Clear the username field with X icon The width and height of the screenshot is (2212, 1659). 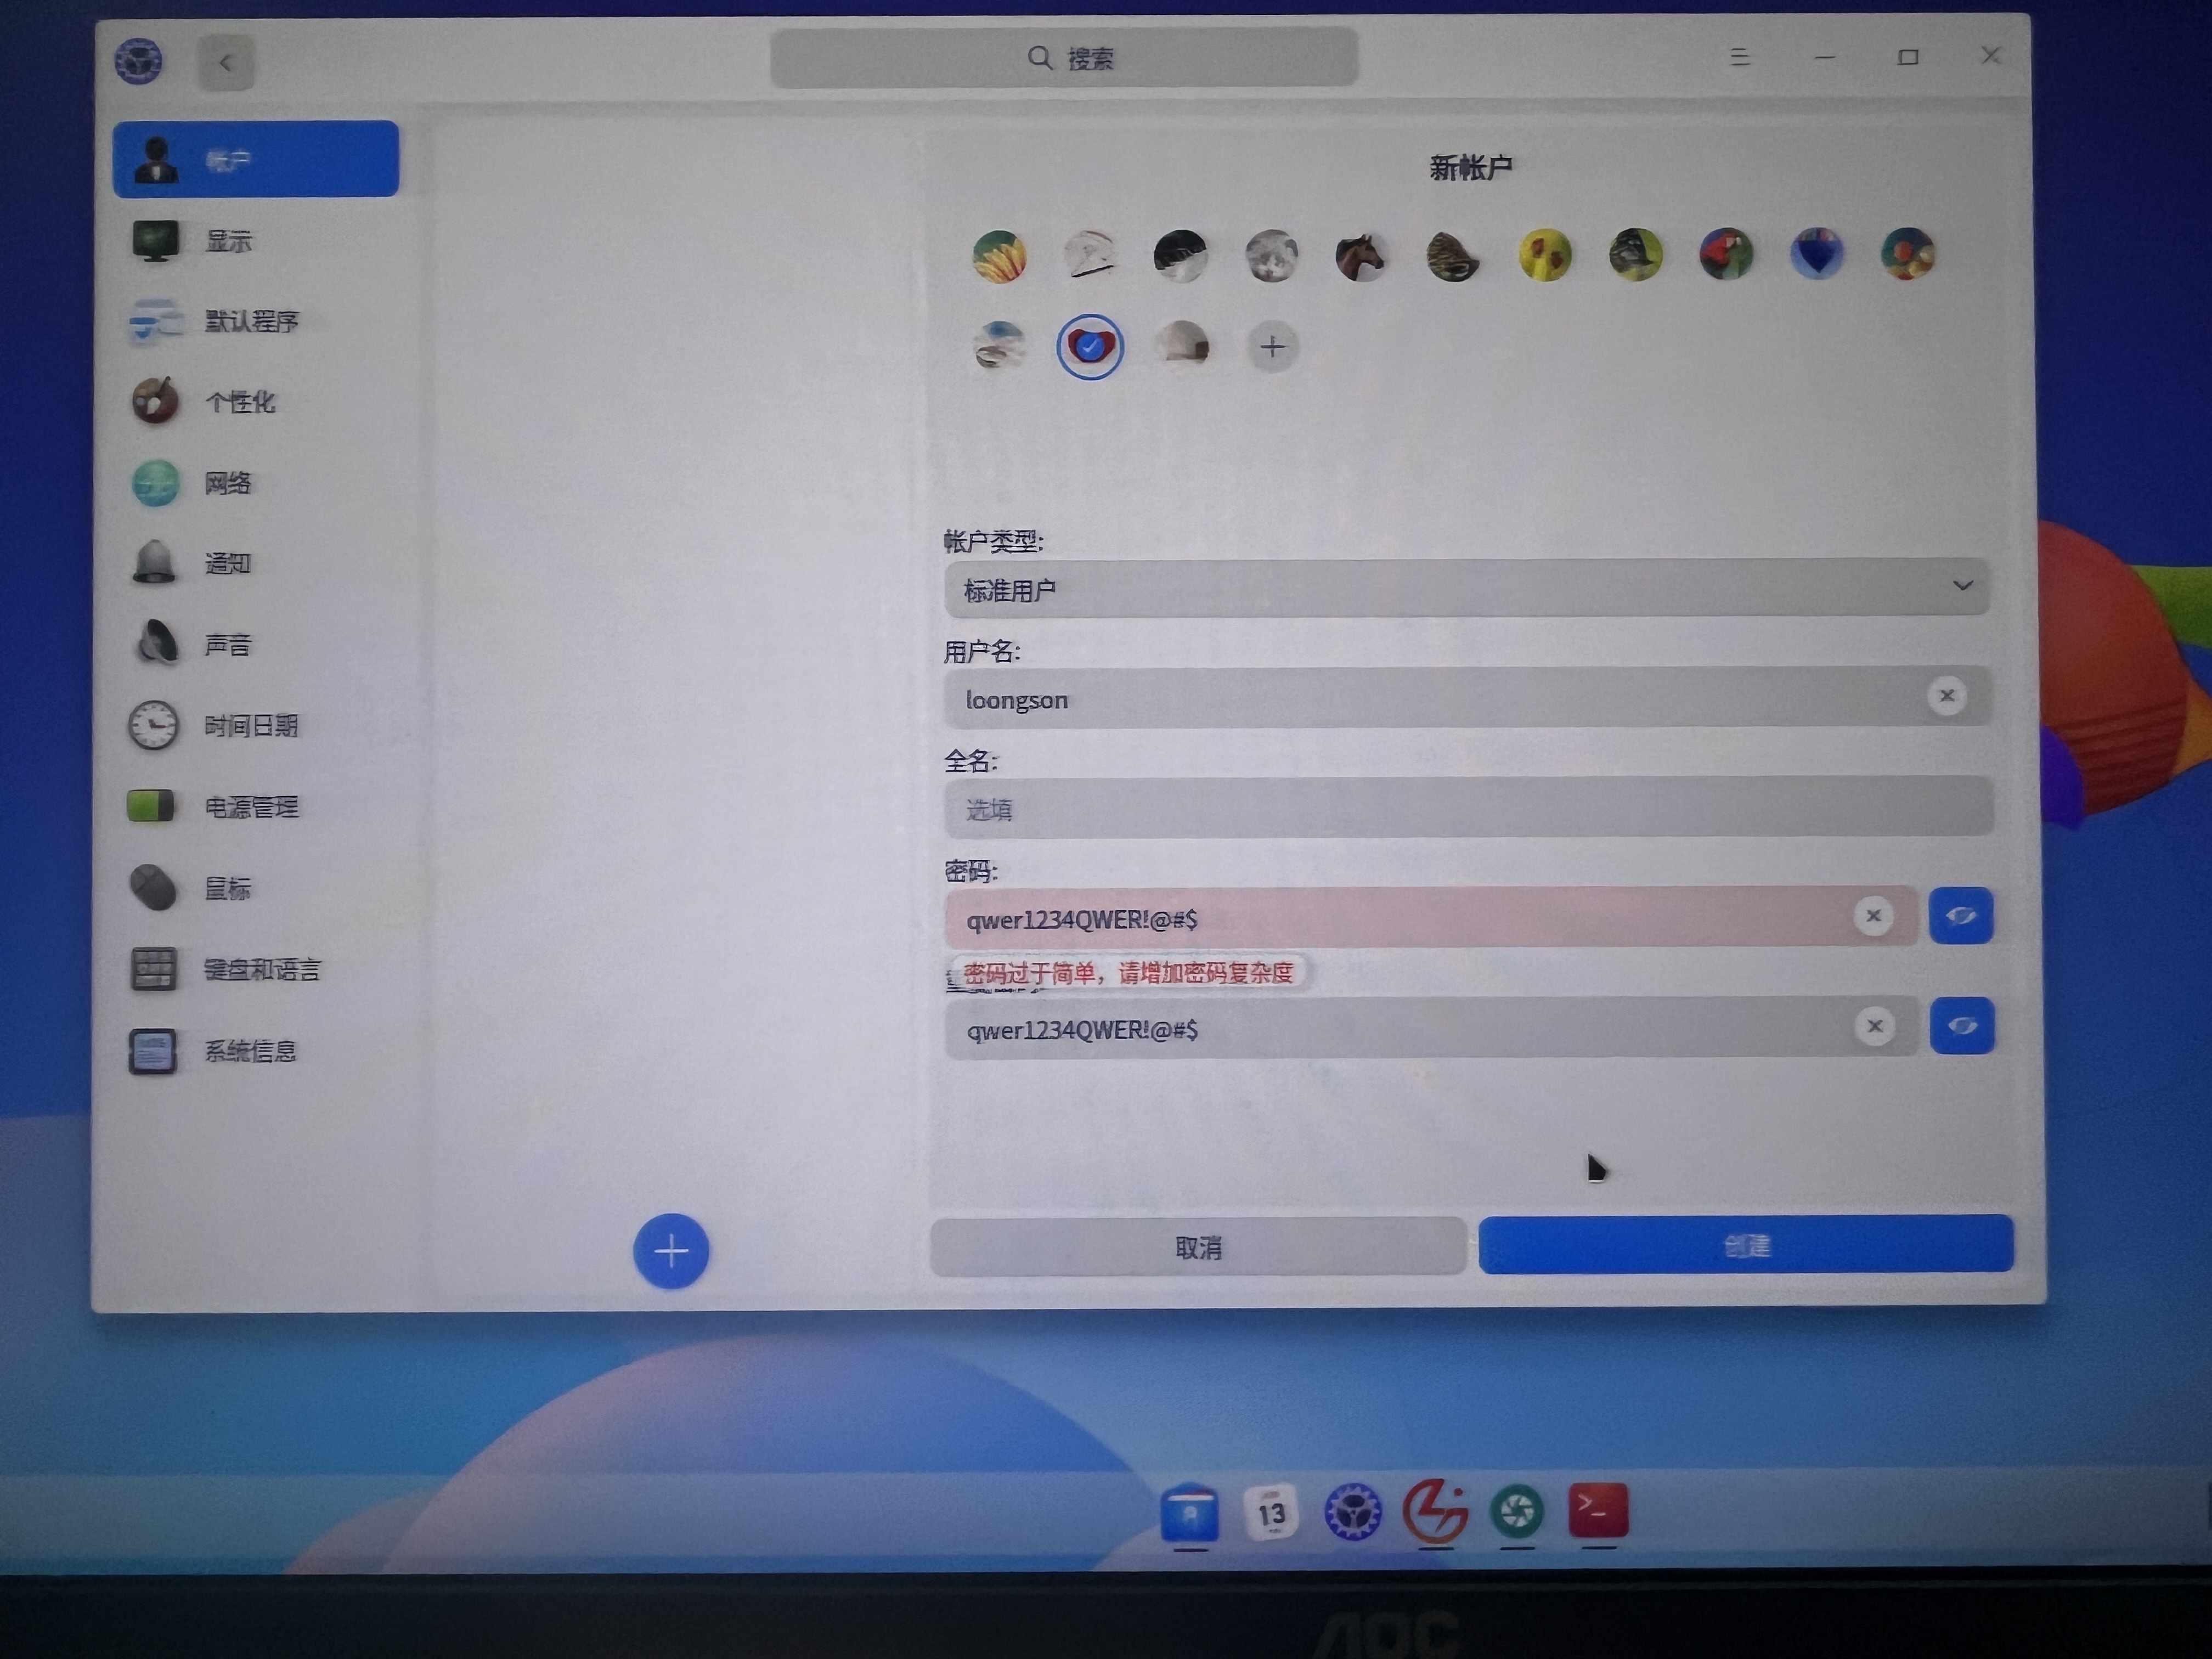[x=1946, y=696]
